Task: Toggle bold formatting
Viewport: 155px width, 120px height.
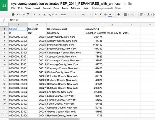Action: (x=96, y=14)
